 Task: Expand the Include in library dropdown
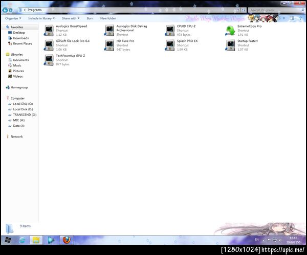click(x=41, y=18)
